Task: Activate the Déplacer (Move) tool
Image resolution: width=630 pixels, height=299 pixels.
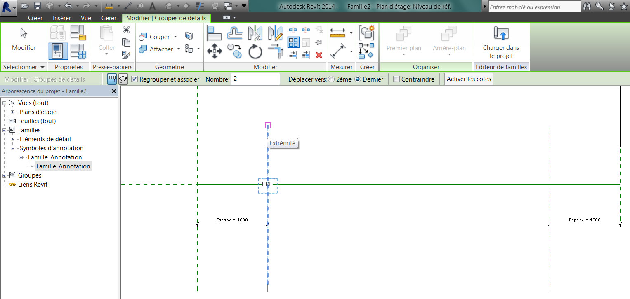Action: [x=215, y=51]
